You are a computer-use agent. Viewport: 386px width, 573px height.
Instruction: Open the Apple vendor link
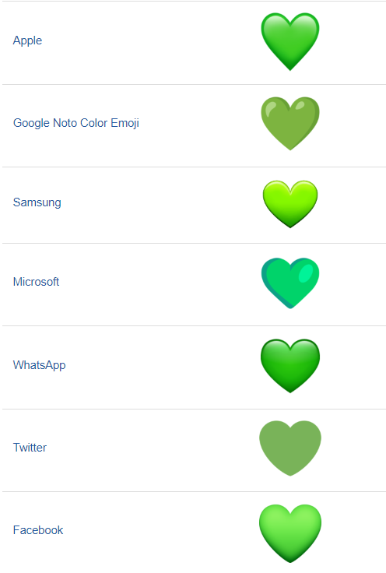pyautogui.click(x=27, y=40)
